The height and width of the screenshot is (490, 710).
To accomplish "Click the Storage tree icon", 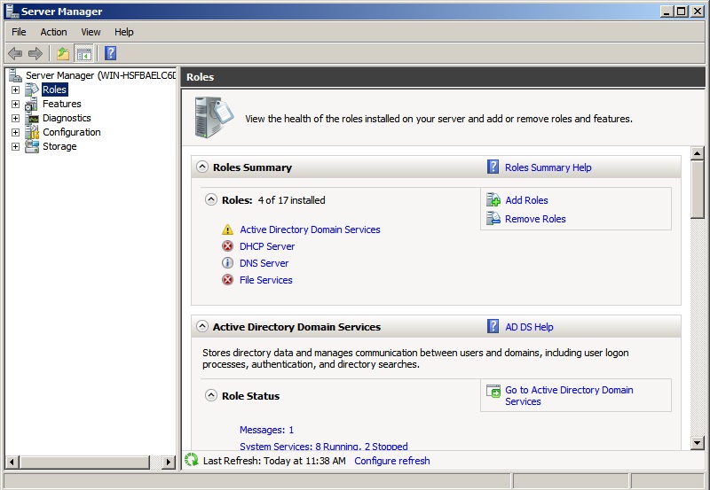I will pos(32,146).
